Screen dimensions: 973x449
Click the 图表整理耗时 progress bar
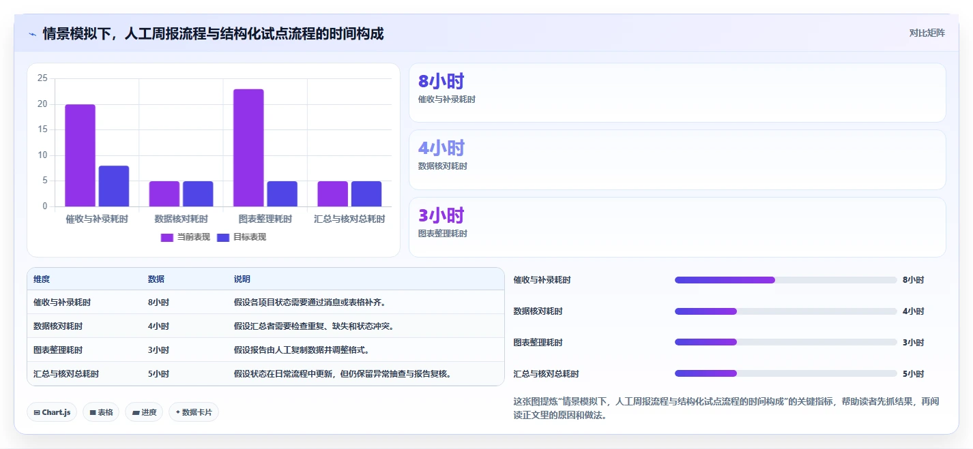(x=785, y=342)
